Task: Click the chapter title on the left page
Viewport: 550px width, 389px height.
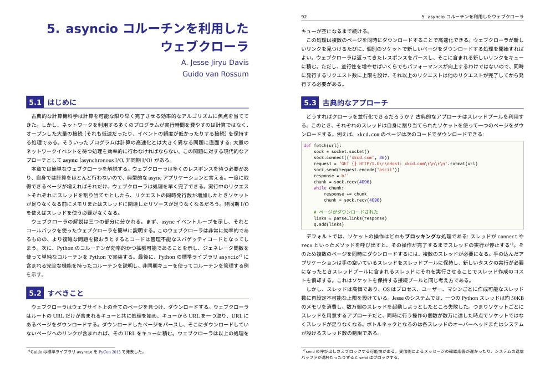Action: [x=147, y=37]
